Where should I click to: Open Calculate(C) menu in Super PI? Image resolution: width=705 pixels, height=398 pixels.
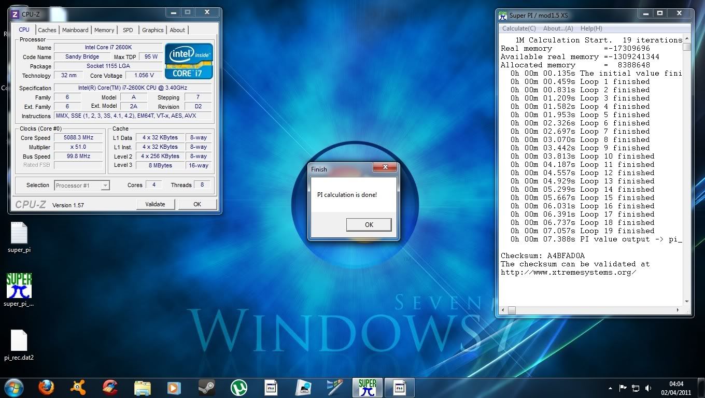pos(519,29)
